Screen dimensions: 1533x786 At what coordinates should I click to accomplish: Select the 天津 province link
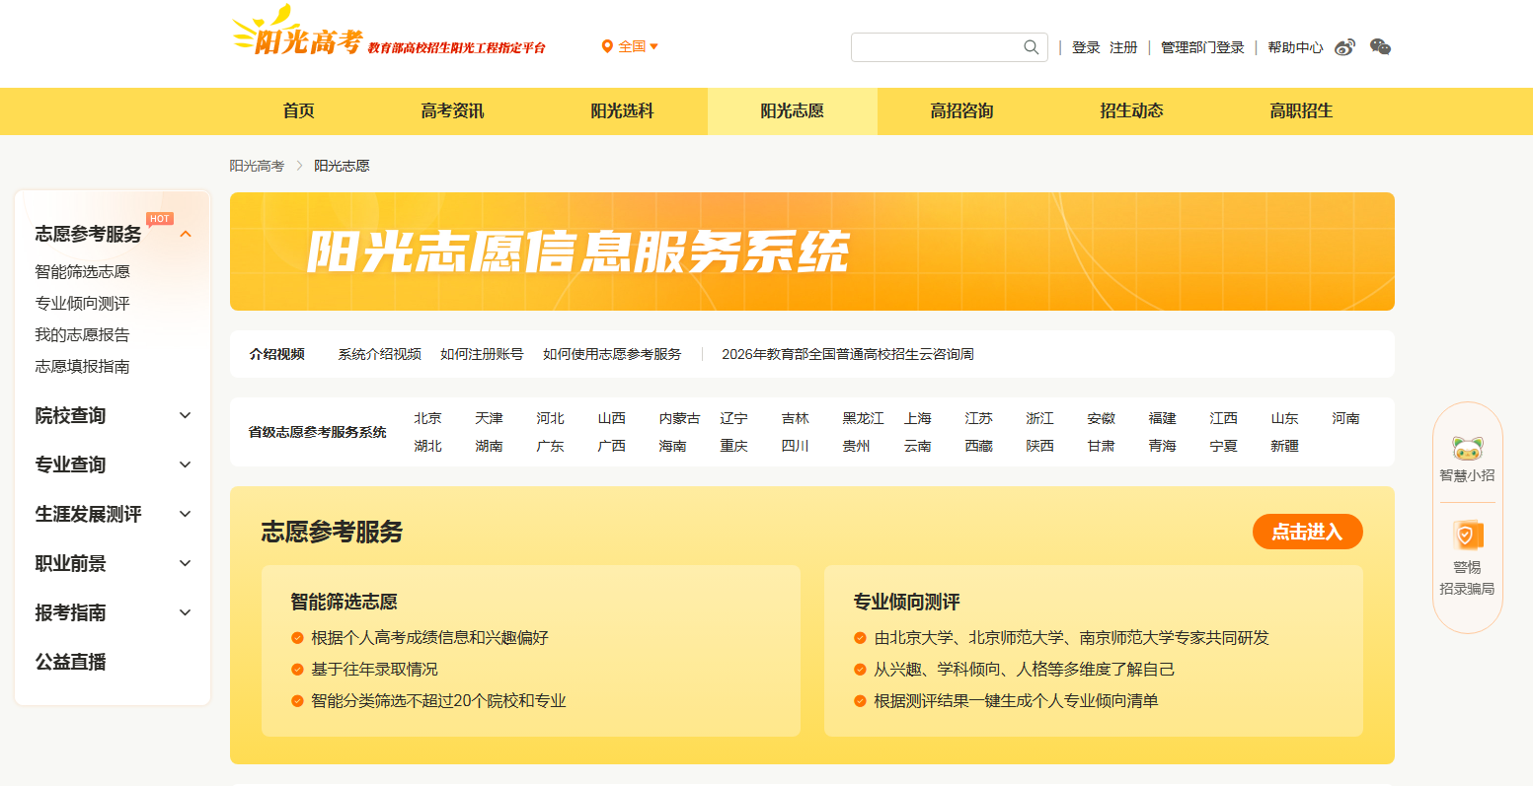(490, 418)
